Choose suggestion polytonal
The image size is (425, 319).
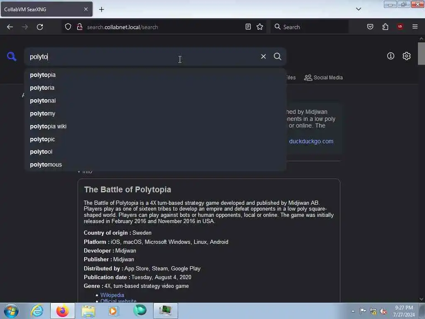click(x=155, y=101)
